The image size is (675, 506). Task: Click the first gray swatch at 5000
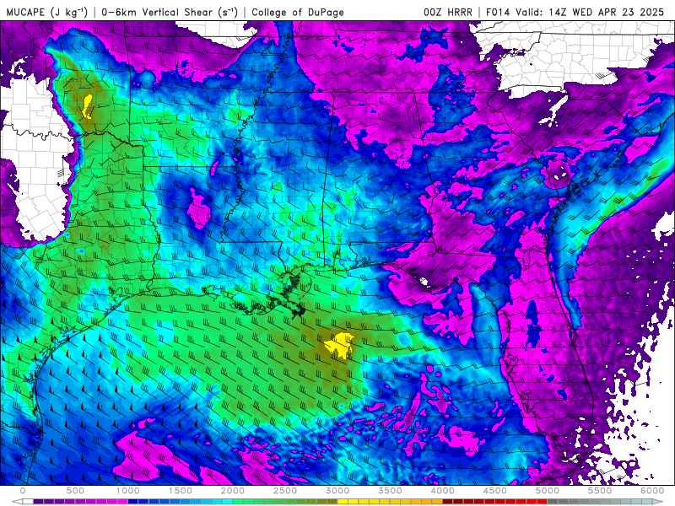coord(553,502)
